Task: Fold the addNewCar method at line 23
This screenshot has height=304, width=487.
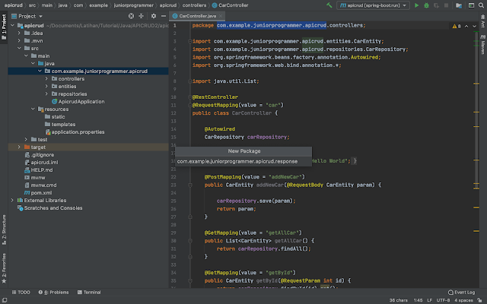Action: (x=190, y=185)
